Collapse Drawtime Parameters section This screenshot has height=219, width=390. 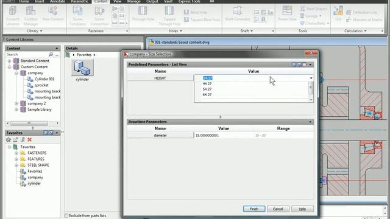[310, 122]
